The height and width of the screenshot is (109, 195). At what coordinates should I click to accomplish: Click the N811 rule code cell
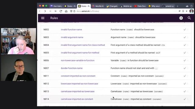[46, 76]
